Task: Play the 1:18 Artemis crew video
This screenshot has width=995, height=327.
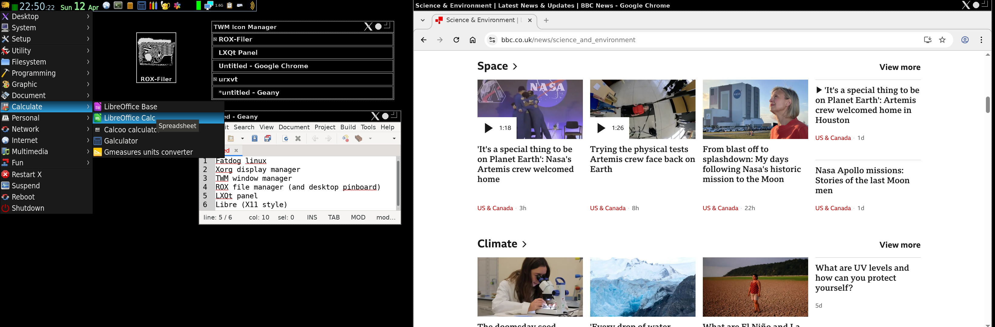Action: pyautogui.click(x=489, y=128)
